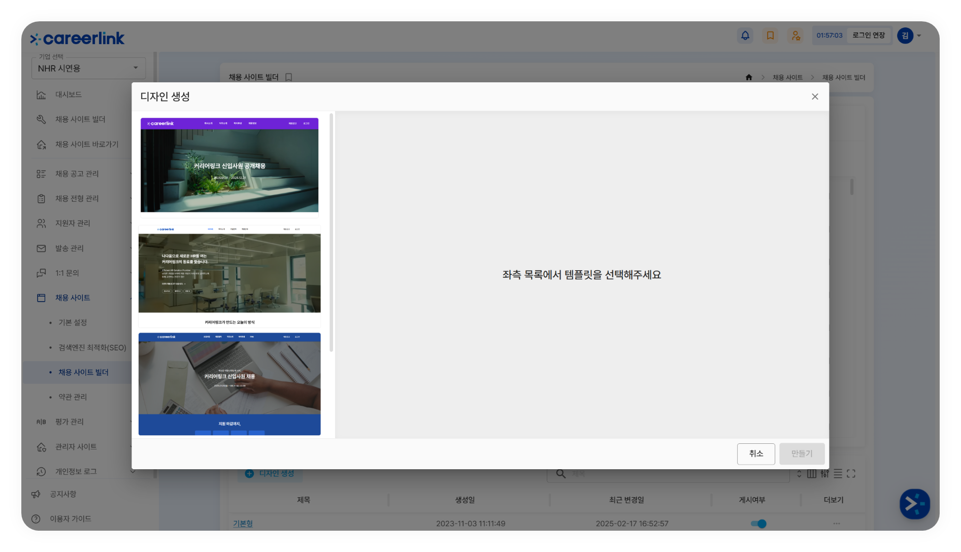This screenshot has width=961, height=552.
Task: Click the 채용 공고 관리 list icon
Action: (41, 174)
